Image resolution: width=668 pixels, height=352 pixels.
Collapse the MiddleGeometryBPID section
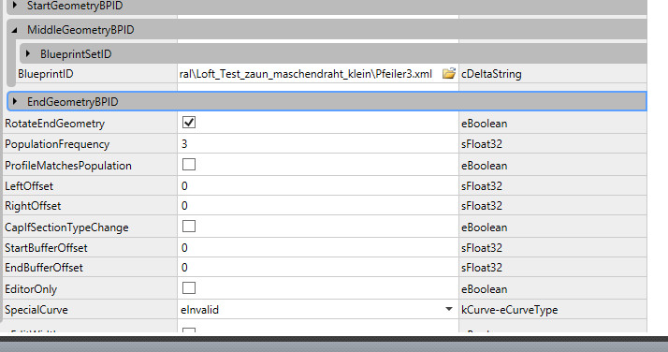pyautogui.click(x=15, y=30)
